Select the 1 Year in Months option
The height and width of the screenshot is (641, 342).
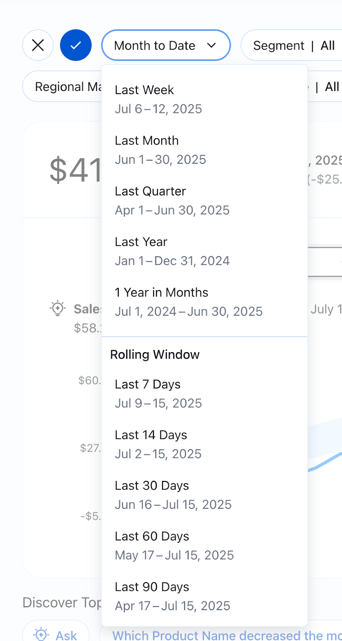(188, 301)
